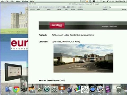
Task: Launch Keynote from the dock
Action: [x=62, y=89]
